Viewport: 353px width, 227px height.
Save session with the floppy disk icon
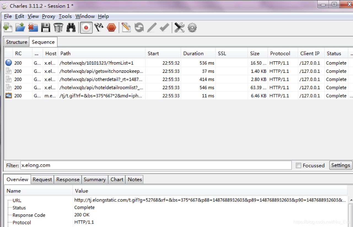pos(46,28)
